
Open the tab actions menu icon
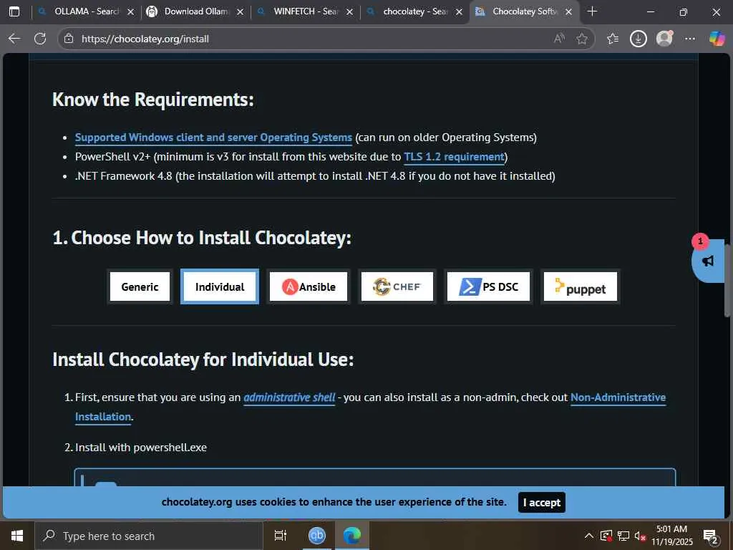click(14, 11)
